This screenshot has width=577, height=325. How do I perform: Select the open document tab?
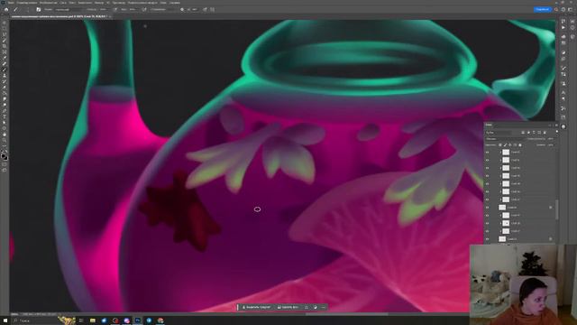[60, 16]
